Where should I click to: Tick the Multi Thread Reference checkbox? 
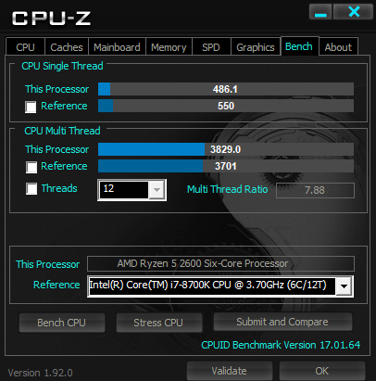pyautogui.click(x=31, y=167)
